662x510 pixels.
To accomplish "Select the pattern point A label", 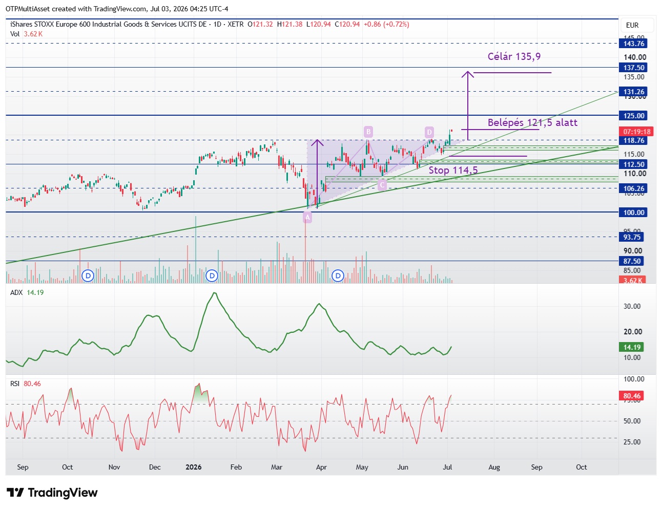I will pos(307,218).
